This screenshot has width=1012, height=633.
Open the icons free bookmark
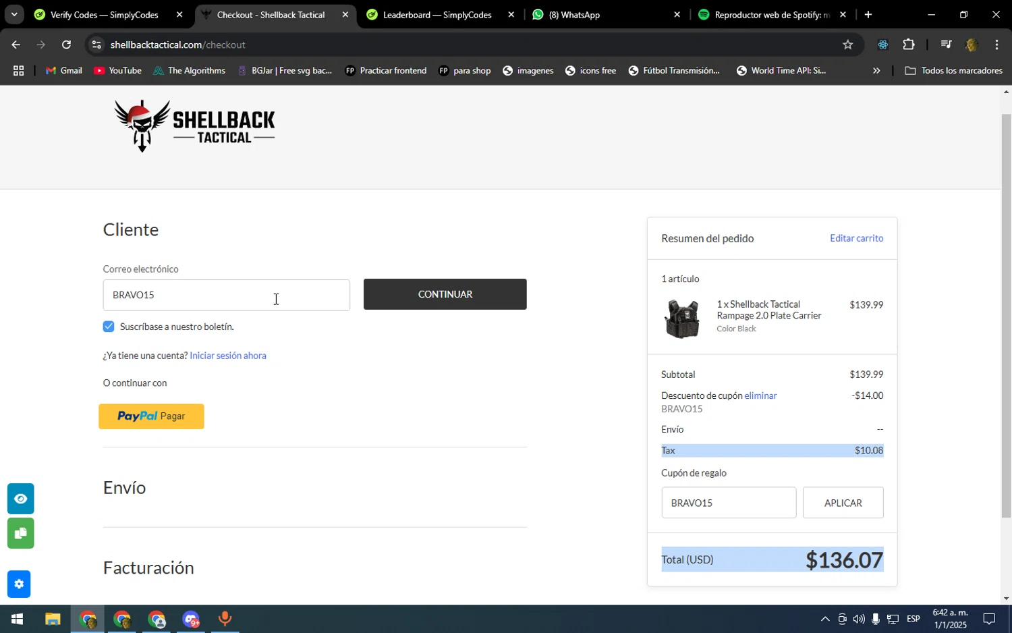pyautogui.click(x=590, y=70)
